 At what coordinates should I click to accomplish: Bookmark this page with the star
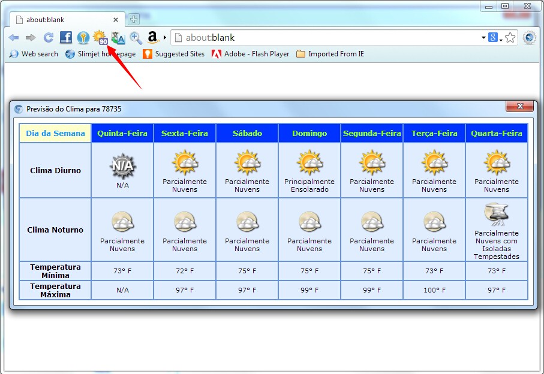point(510,37)
